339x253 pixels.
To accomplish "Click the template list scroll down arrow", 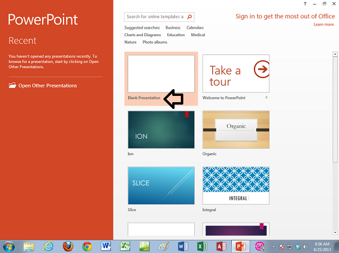I will (335, 232).
